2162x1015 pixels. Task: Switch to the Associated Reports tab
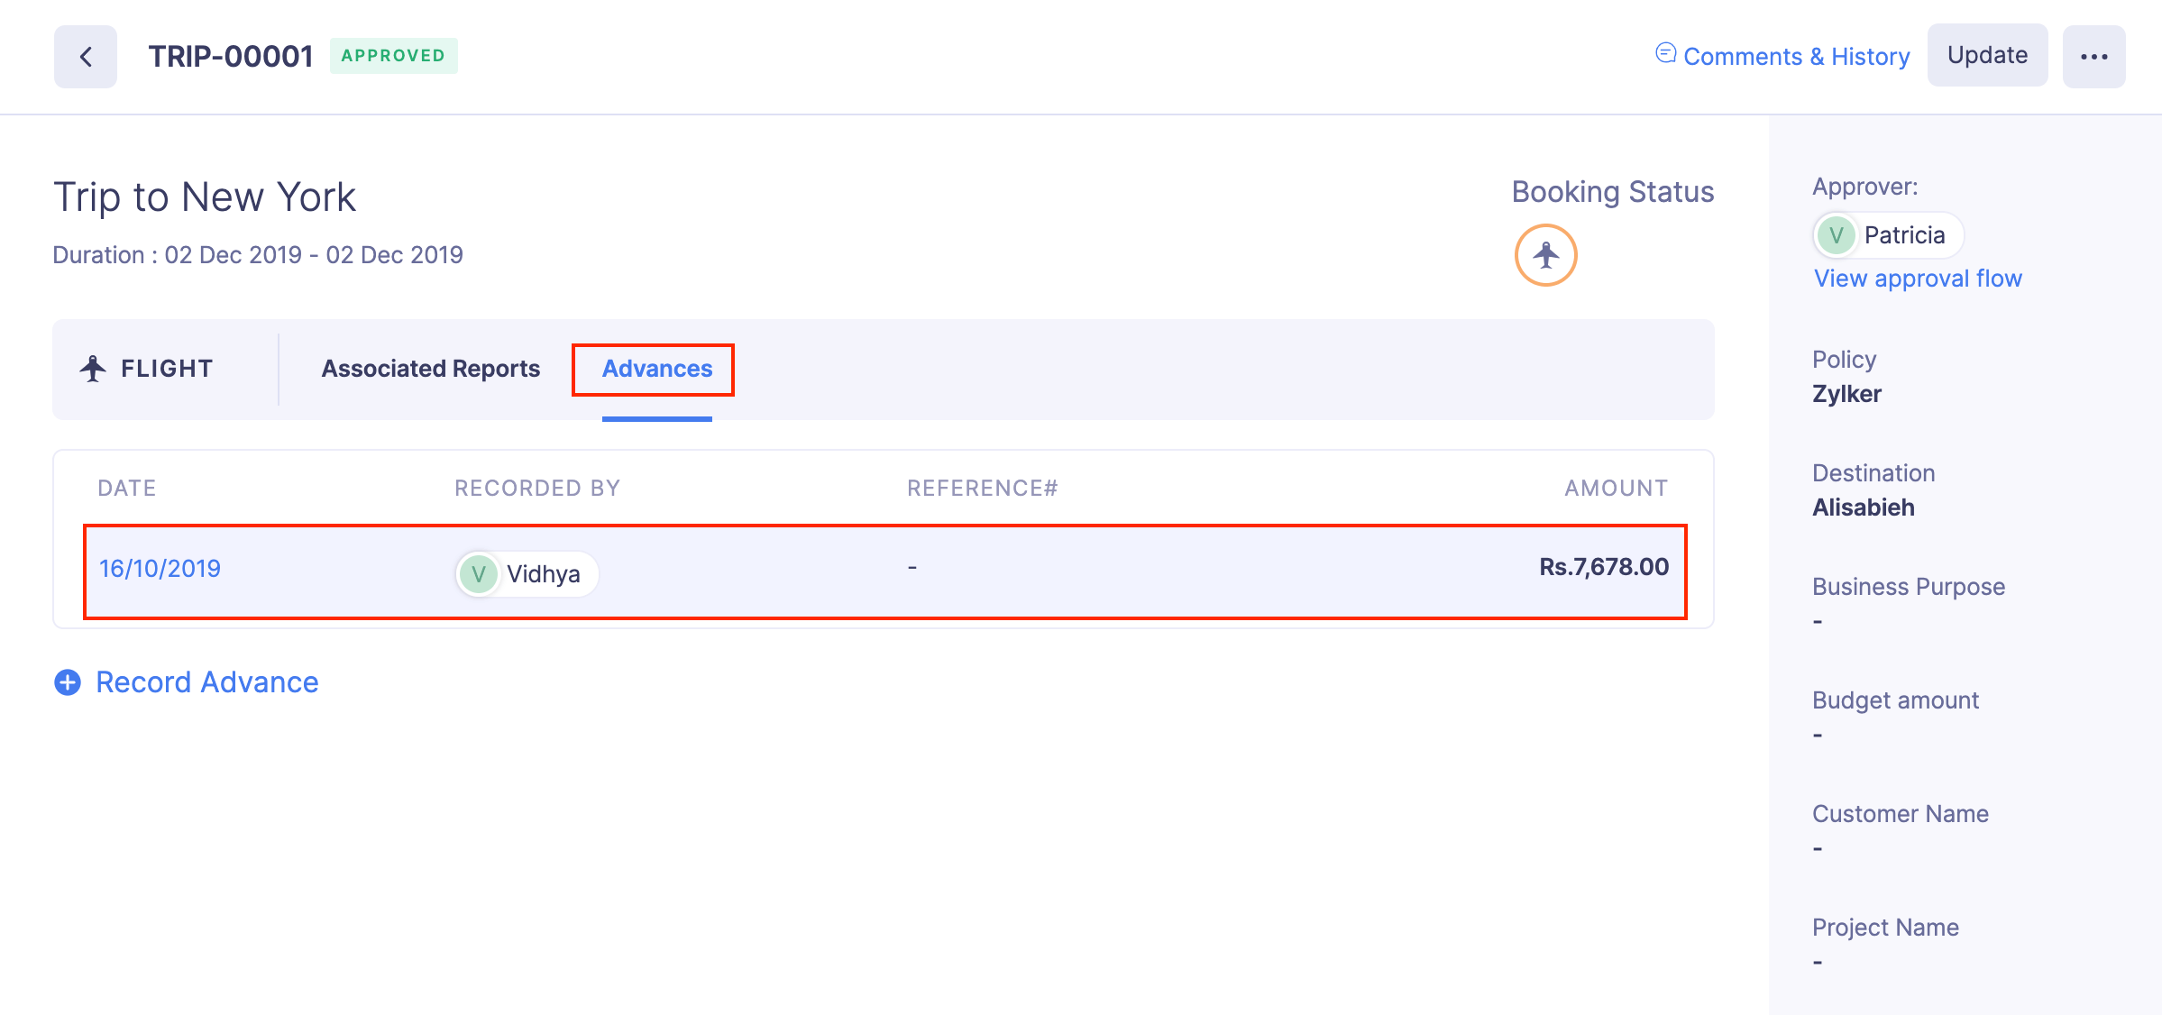pyautogui.click(x=430, y=368)
